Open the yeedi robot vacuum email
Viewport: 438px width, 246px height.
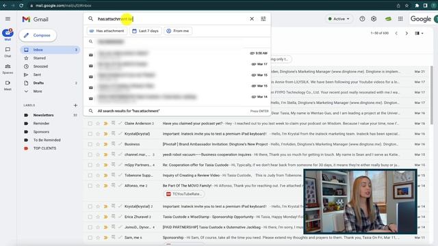coord(207,154)
